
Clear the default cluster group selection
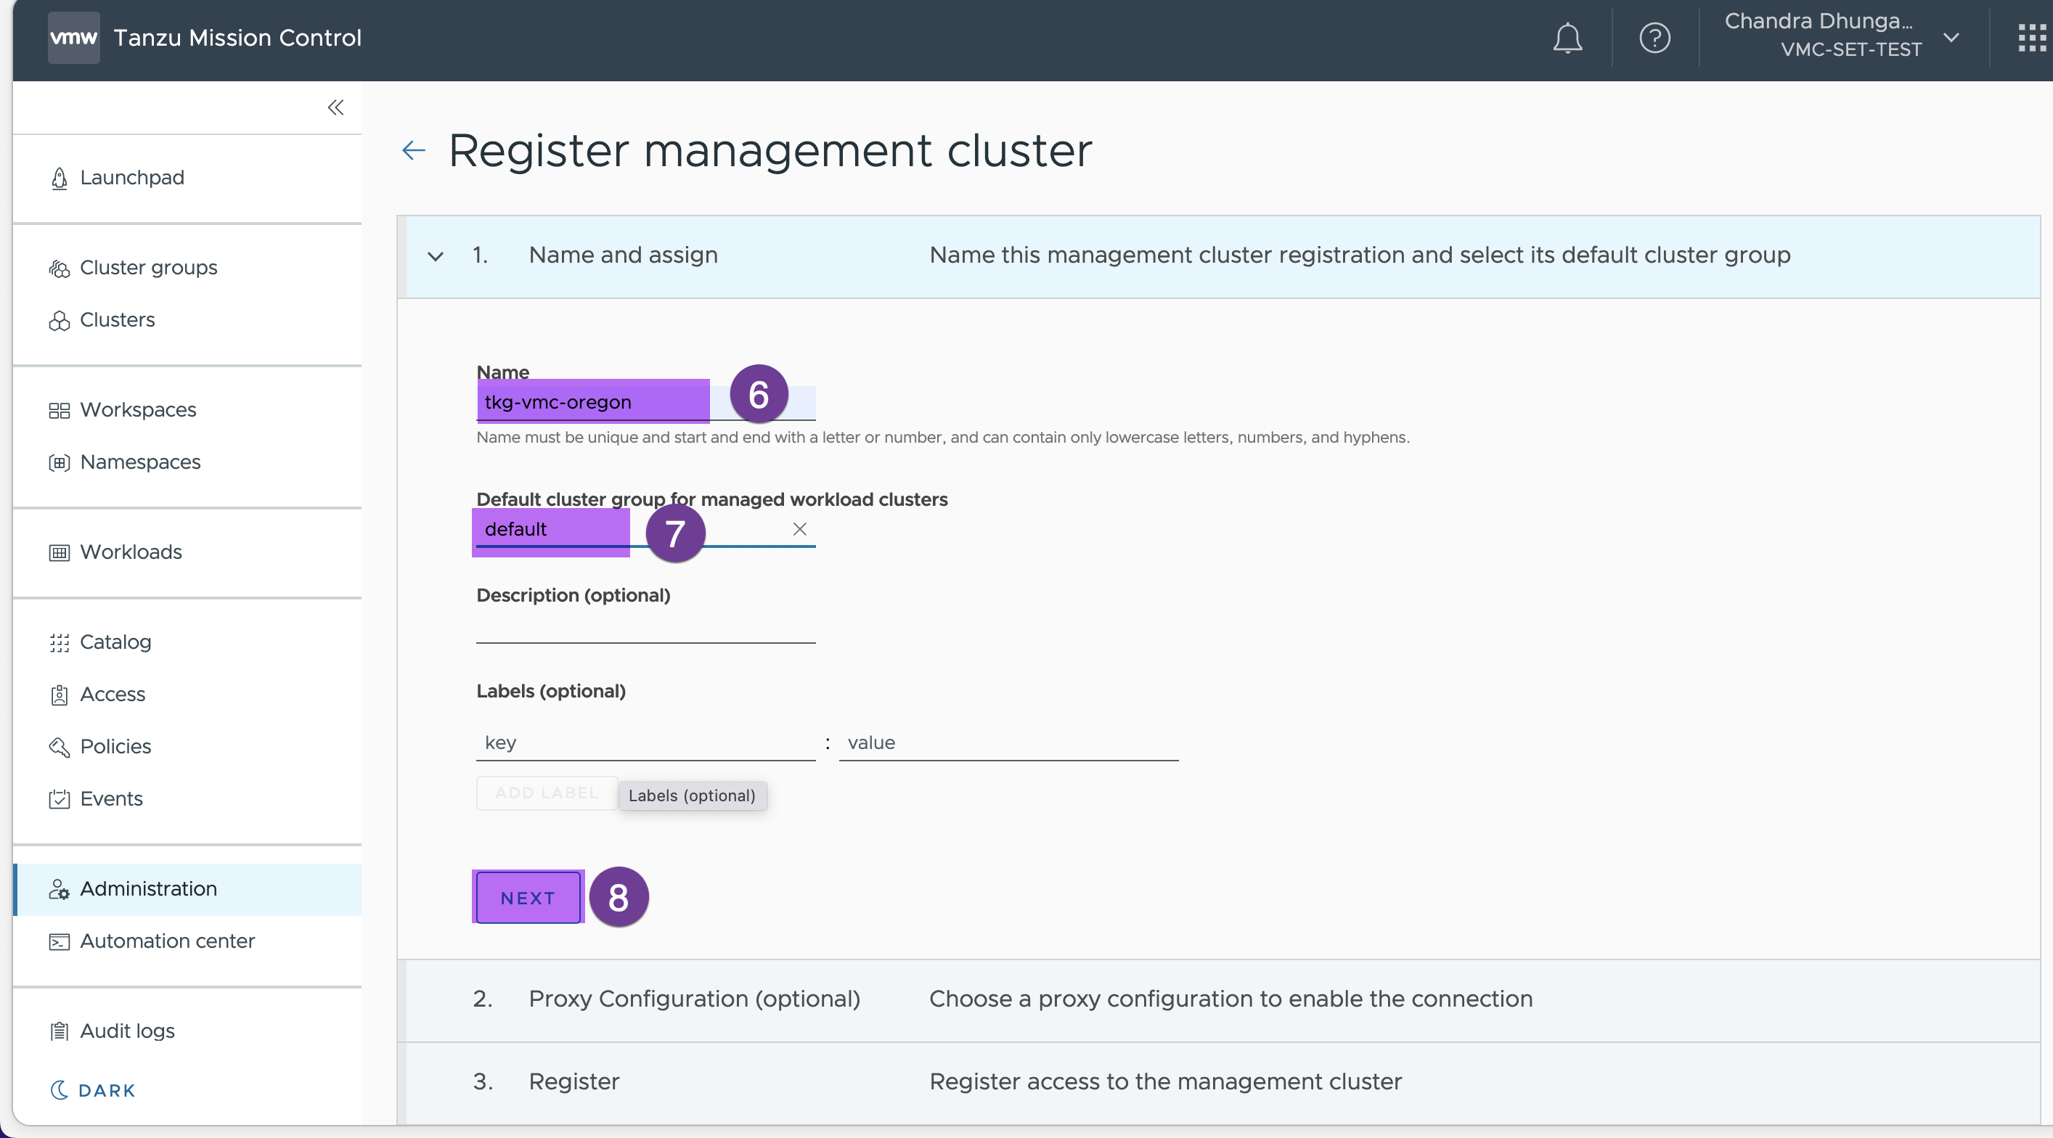pos(799,529)
